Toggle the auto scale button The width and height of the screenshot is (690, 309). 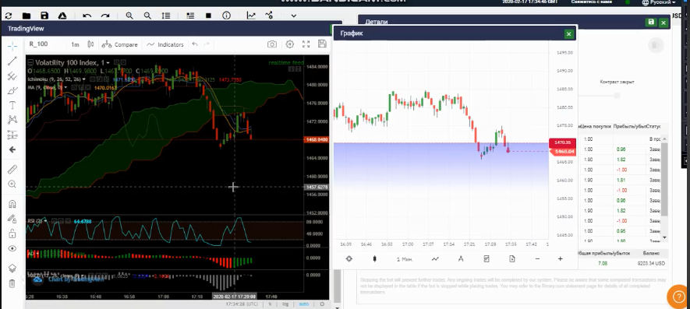click(x=303, y=304)
